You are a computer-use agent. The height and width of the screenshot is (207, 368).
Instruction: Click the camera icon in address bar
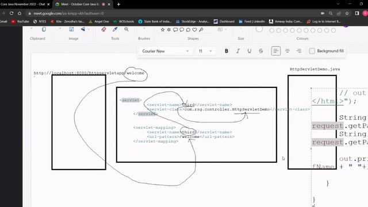[323, 13]
